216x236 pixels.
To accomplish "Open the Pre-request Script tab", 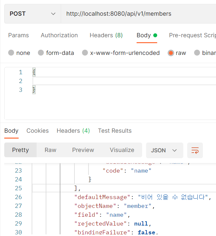I will pos(192,35).
